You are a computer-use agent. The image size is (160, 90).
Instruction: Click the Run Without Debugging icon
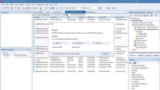[x=45, y=8]
